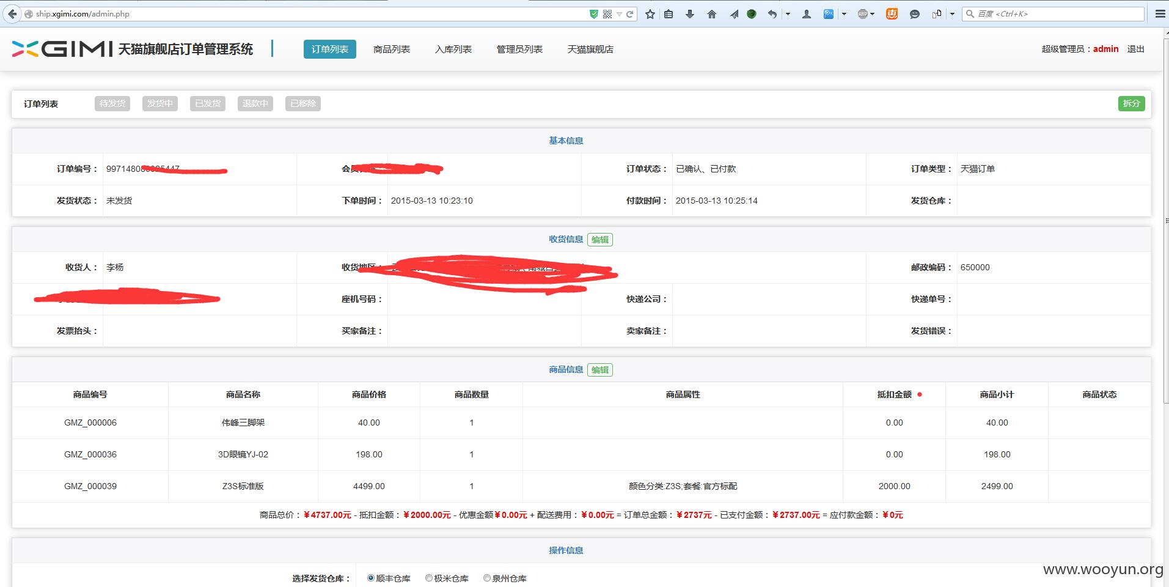
Task: Open the 订单列表 navigation tab
Action: tap(330, 50)
